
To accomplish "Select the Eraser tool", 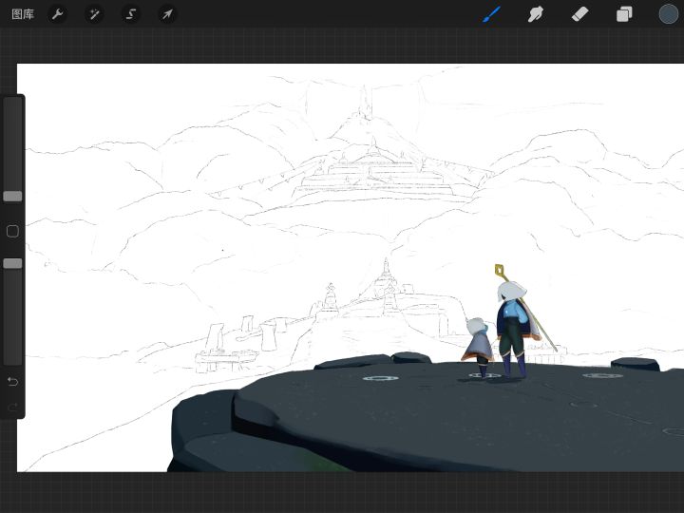I will click(x=579, y=14).
